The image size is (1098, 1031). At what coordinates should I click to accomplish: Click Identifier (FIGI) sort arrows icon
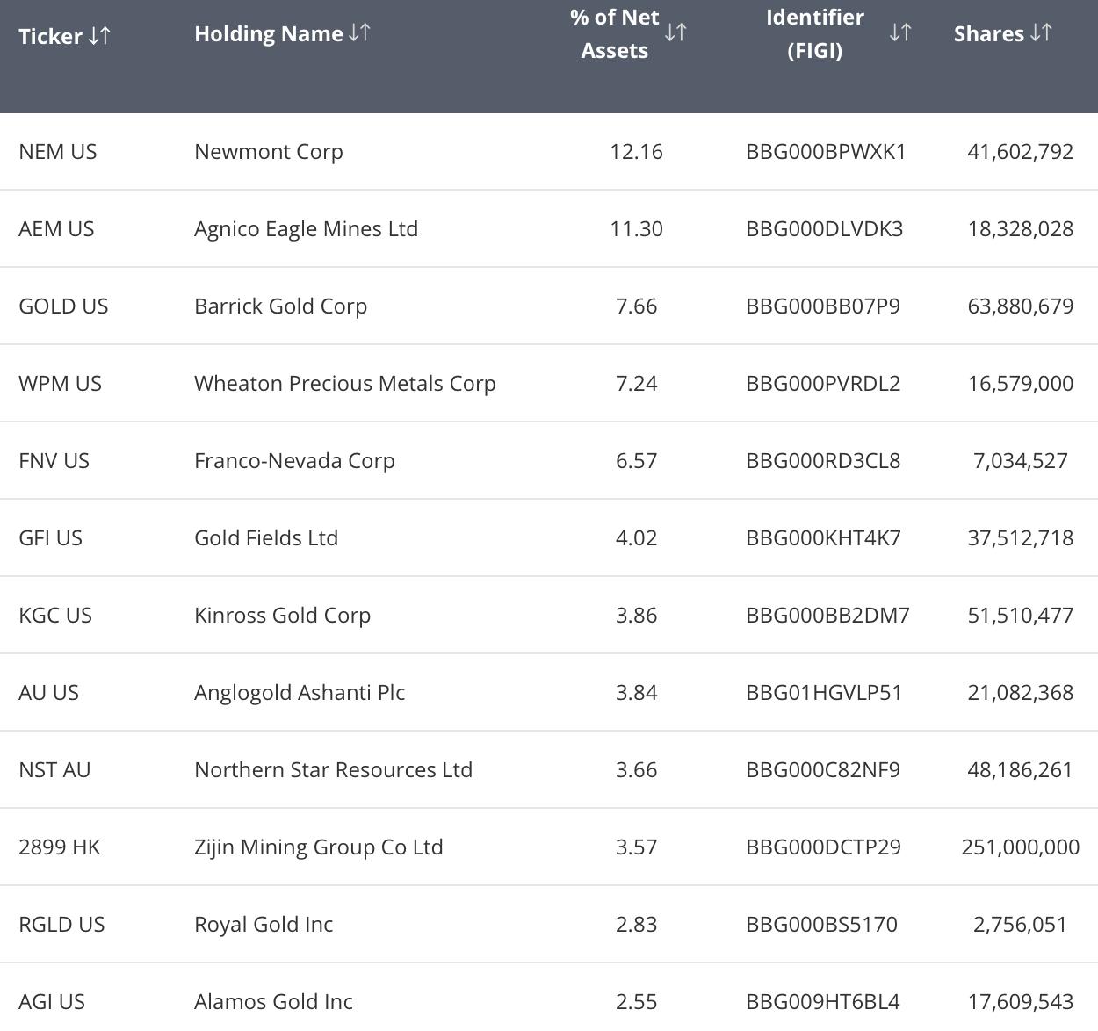click(900, 33)
